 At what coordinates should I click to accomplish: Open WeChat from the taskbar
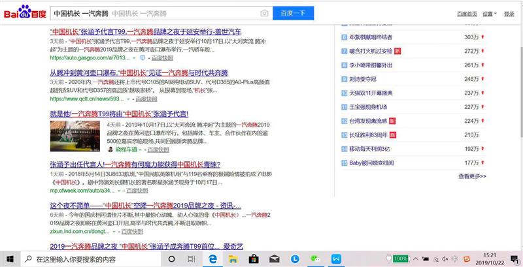click(315, 259)
